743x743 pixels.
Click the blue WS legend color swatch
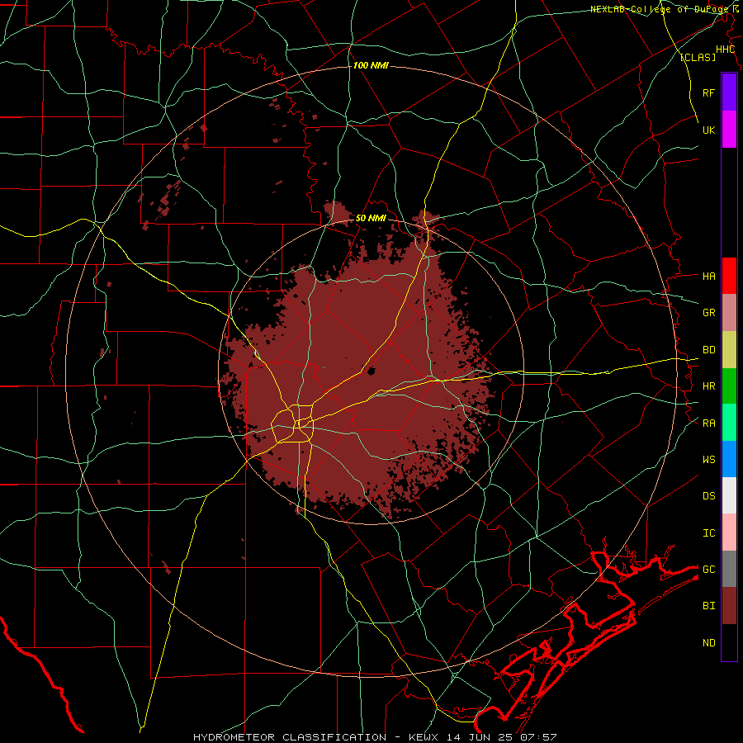729,459
